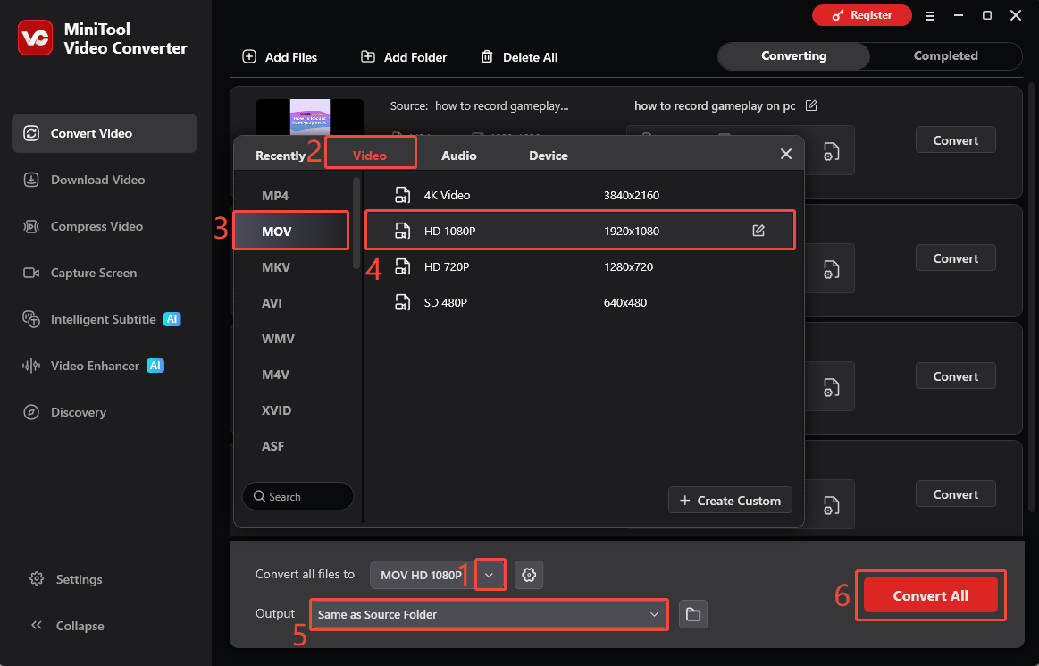Close the format selection popup

786,154
